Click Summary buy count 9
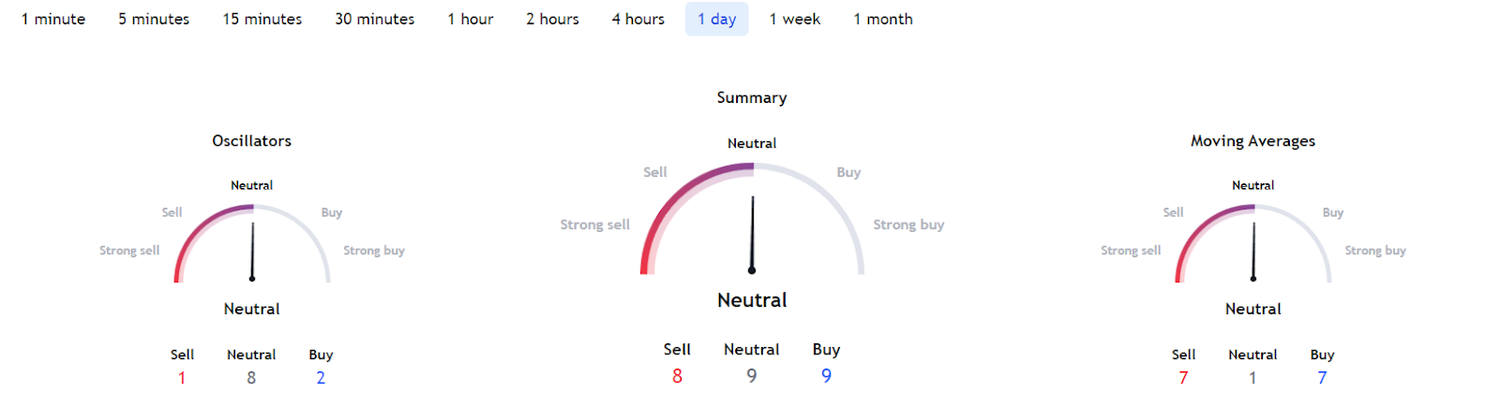 click(x=826, y=376)
